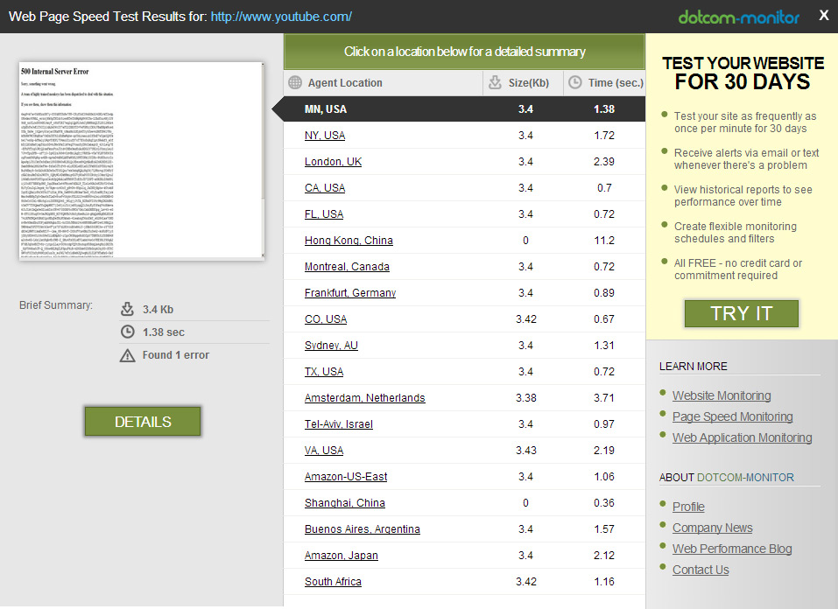Click the LEARN MORE heading

pyautogui.click(x=694, y=366)
